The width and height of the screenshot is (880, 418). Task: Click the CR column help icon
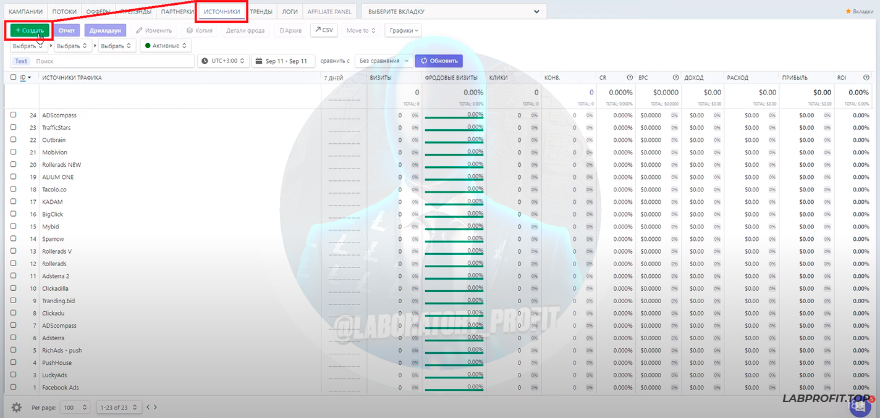pos(630,78)
